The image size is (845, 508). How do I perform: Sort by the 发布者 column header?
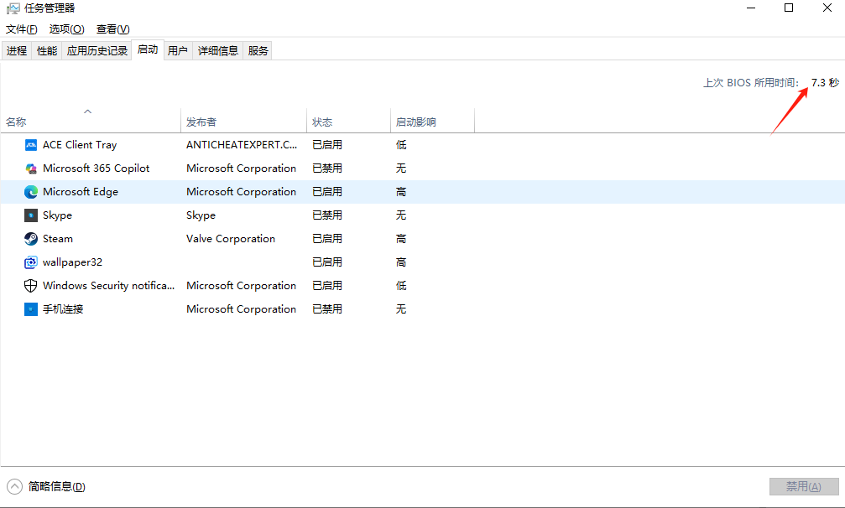click(243, 122)
